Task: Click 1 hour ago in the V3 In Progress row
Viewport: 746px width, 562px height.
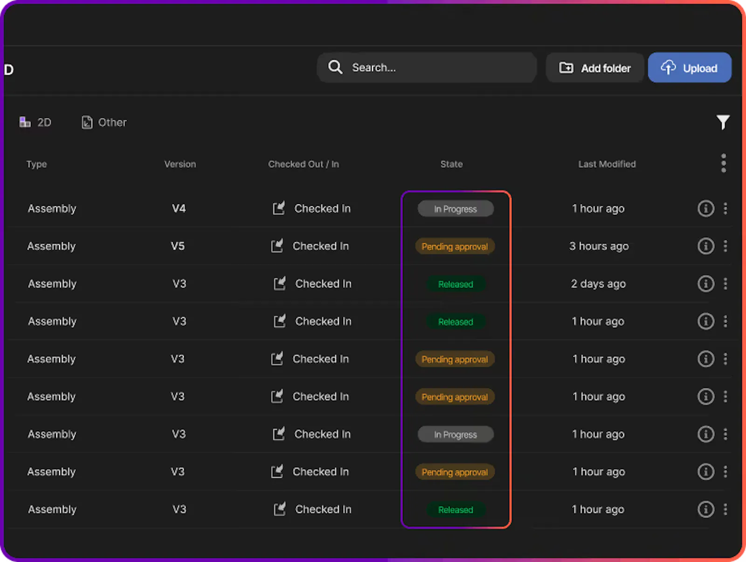Action: tap(598, 435)
